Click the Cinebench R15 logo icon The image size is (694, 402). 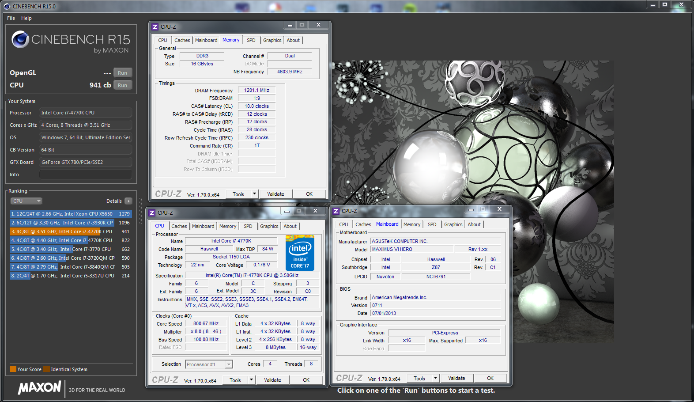pyautogui.click(x=20, y=39)
